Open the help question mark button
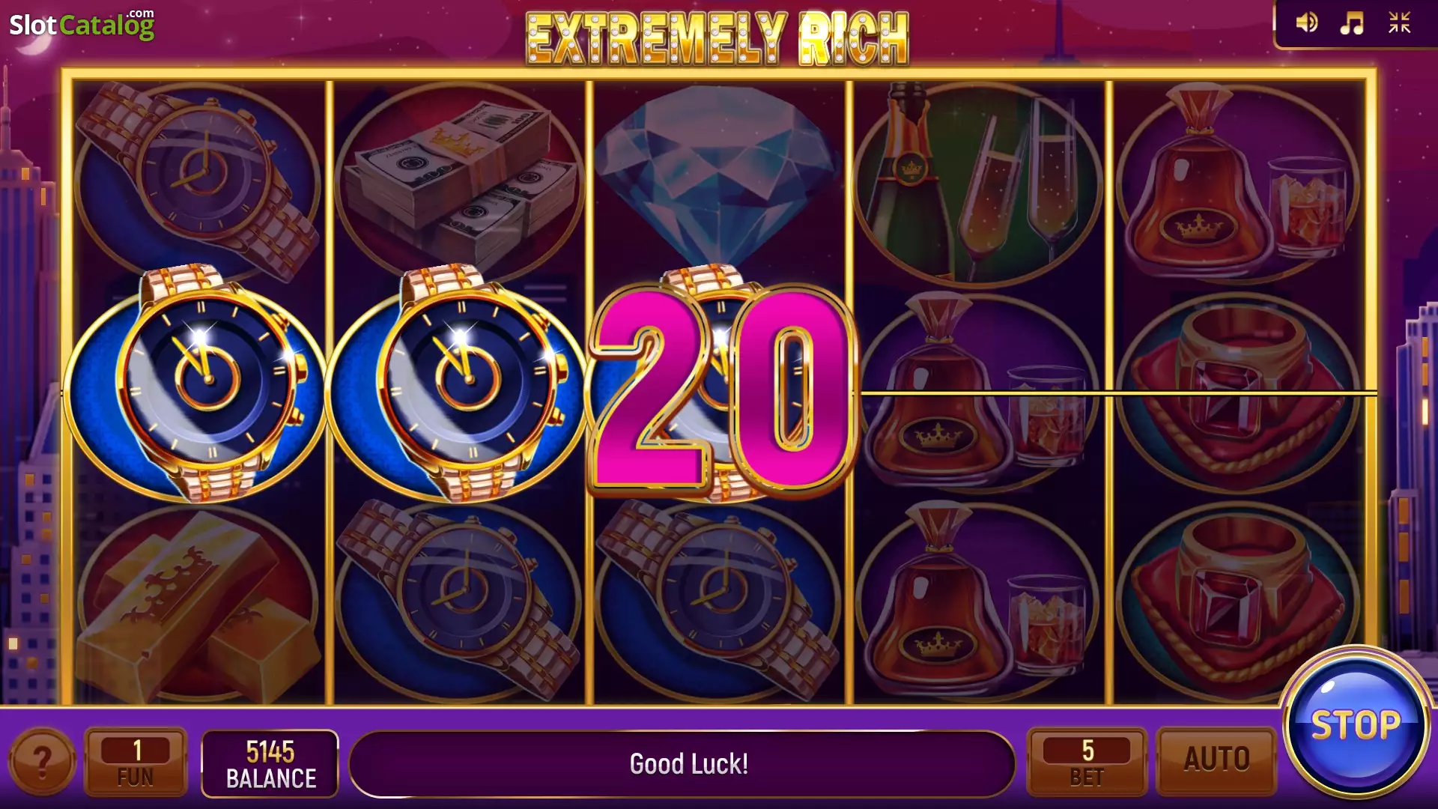Screen dimensions: 1438x809 tap(42, 762)
